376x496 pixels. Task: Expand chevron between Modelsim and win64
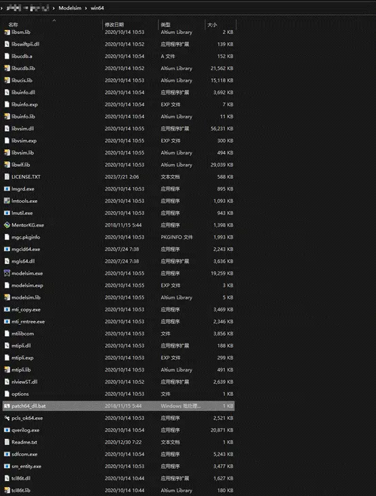pos(86,8)
